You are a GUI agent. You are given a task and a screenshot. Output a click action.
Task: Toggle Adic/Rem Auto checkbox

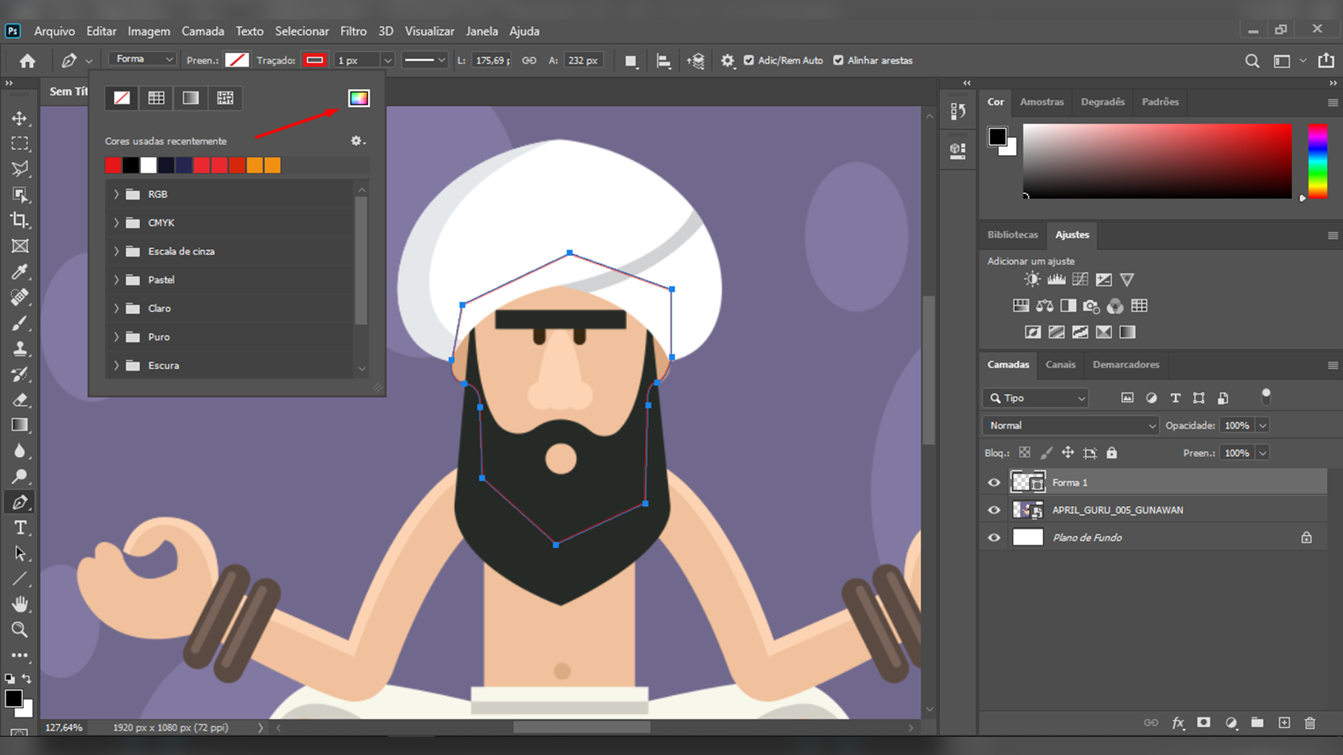click(x=748, y=61)
